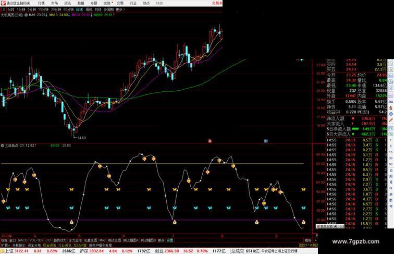Open the 模板 template button
Image resolution: width=394 pixels, height=254 pixels.
[x=308, y=240]
